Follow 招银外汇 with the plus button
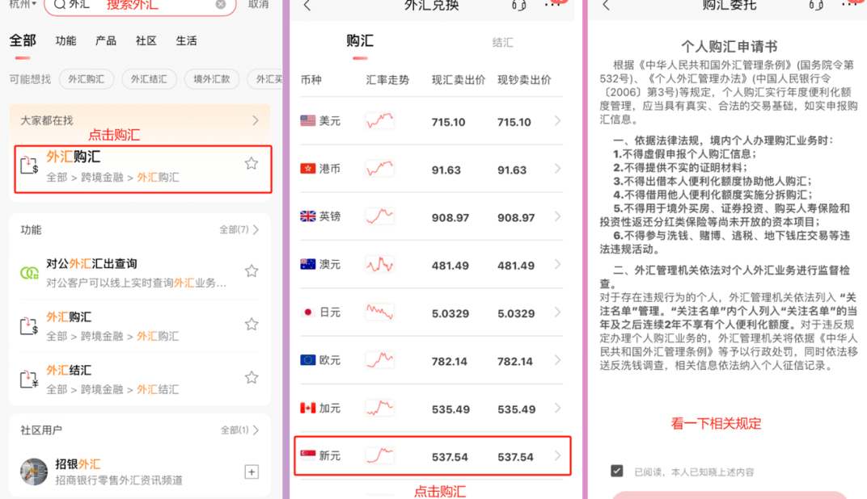 tap(252, 471)
